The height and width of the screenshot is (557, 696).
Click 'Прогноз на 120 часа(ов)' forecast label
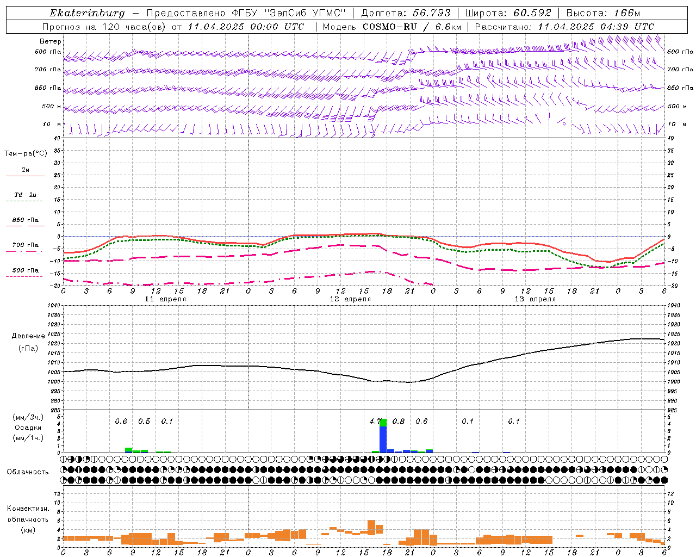pos(103,27)
